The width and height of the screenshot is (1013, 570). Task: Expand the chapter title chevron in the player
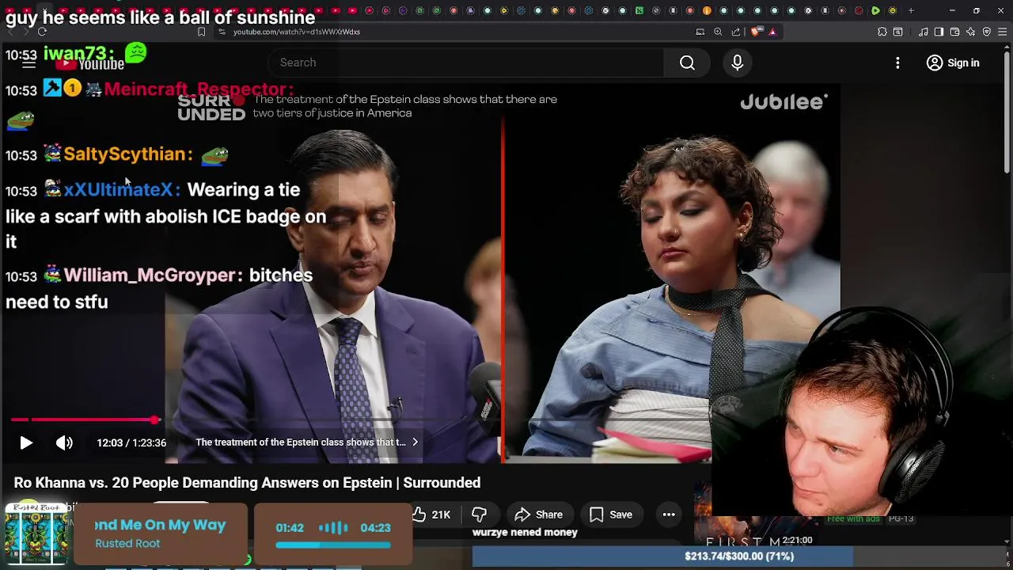(415, 443)
